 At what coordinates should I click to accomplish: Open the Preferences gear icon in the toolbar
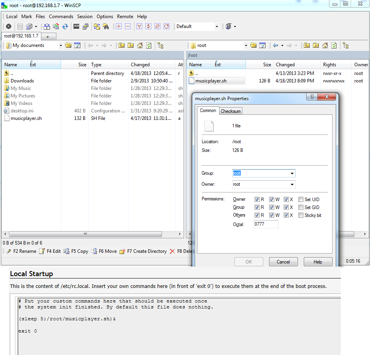click(9, 26)
